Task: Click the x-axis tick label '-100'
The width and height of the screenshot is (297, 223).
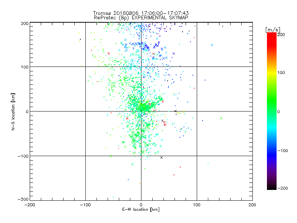Action: click(85, 205)
